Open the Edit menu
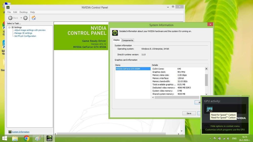This screenshot has height=142, width=253. tap(15, 12)
